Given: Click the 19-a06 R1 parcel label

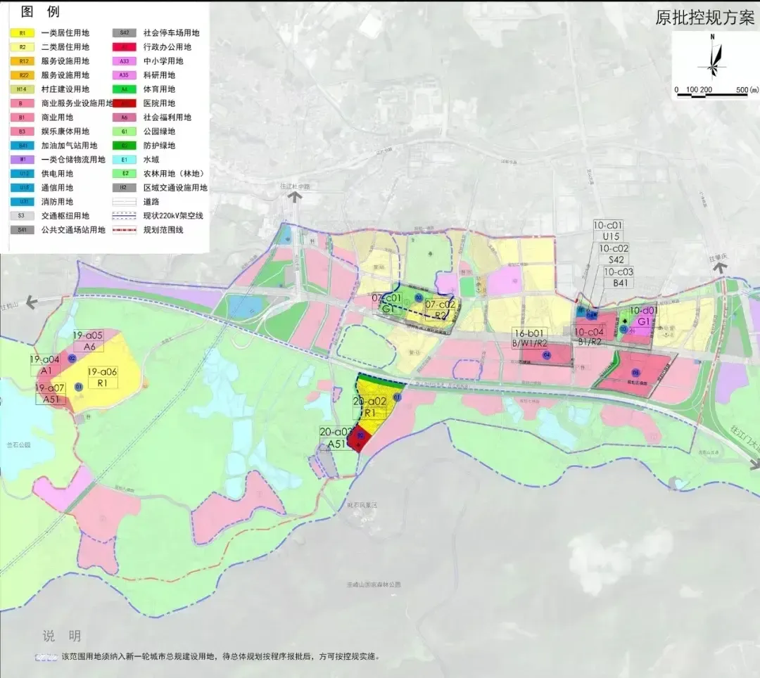Looking at the screenshot, I should (x=102, y=378).
